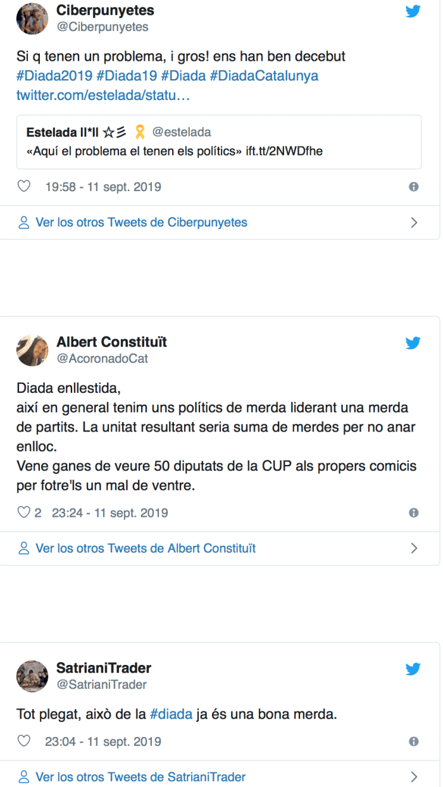Follow the twitter.com/estelada/statu… link
Image resolution: width=443 pixels, height=787 pixels.
pyautogui.click(x=103, y=95)
